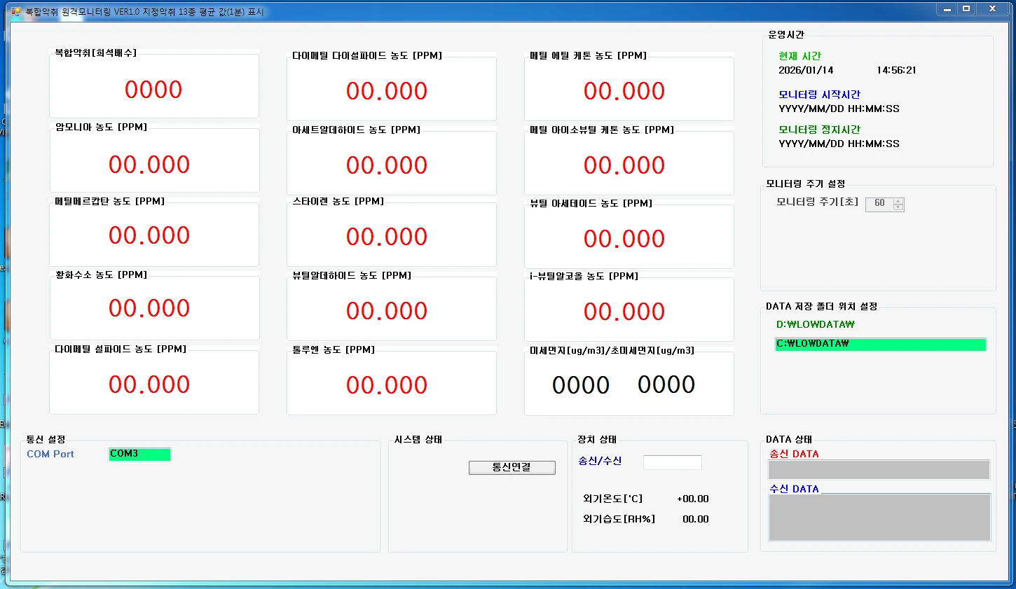Click the 통신연결 button
This screenshot has width=1016, height=589.
pos(512,467)
